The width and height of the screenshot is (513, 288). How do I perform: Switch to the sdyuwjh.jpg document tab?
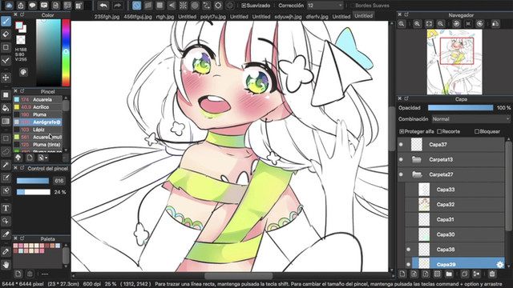(x=288, y=16)
